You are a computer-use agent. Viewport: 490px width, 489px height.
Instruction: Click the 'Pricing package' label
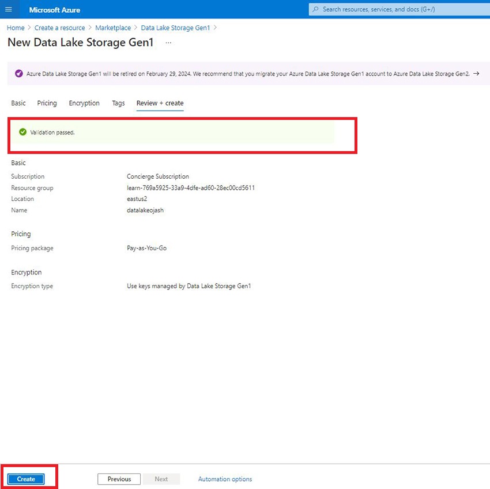pyautogui.click(x=32, y=249)
